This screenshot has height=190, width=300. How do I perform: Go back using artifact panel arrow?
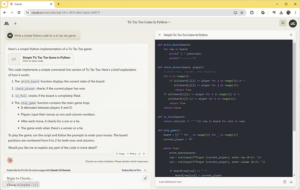pos(160,35)
